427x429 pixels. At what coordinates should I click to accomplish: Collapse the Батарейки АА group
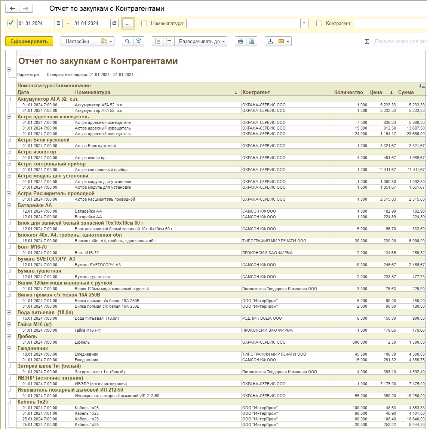pyautogui.click(x=9, y=205)
